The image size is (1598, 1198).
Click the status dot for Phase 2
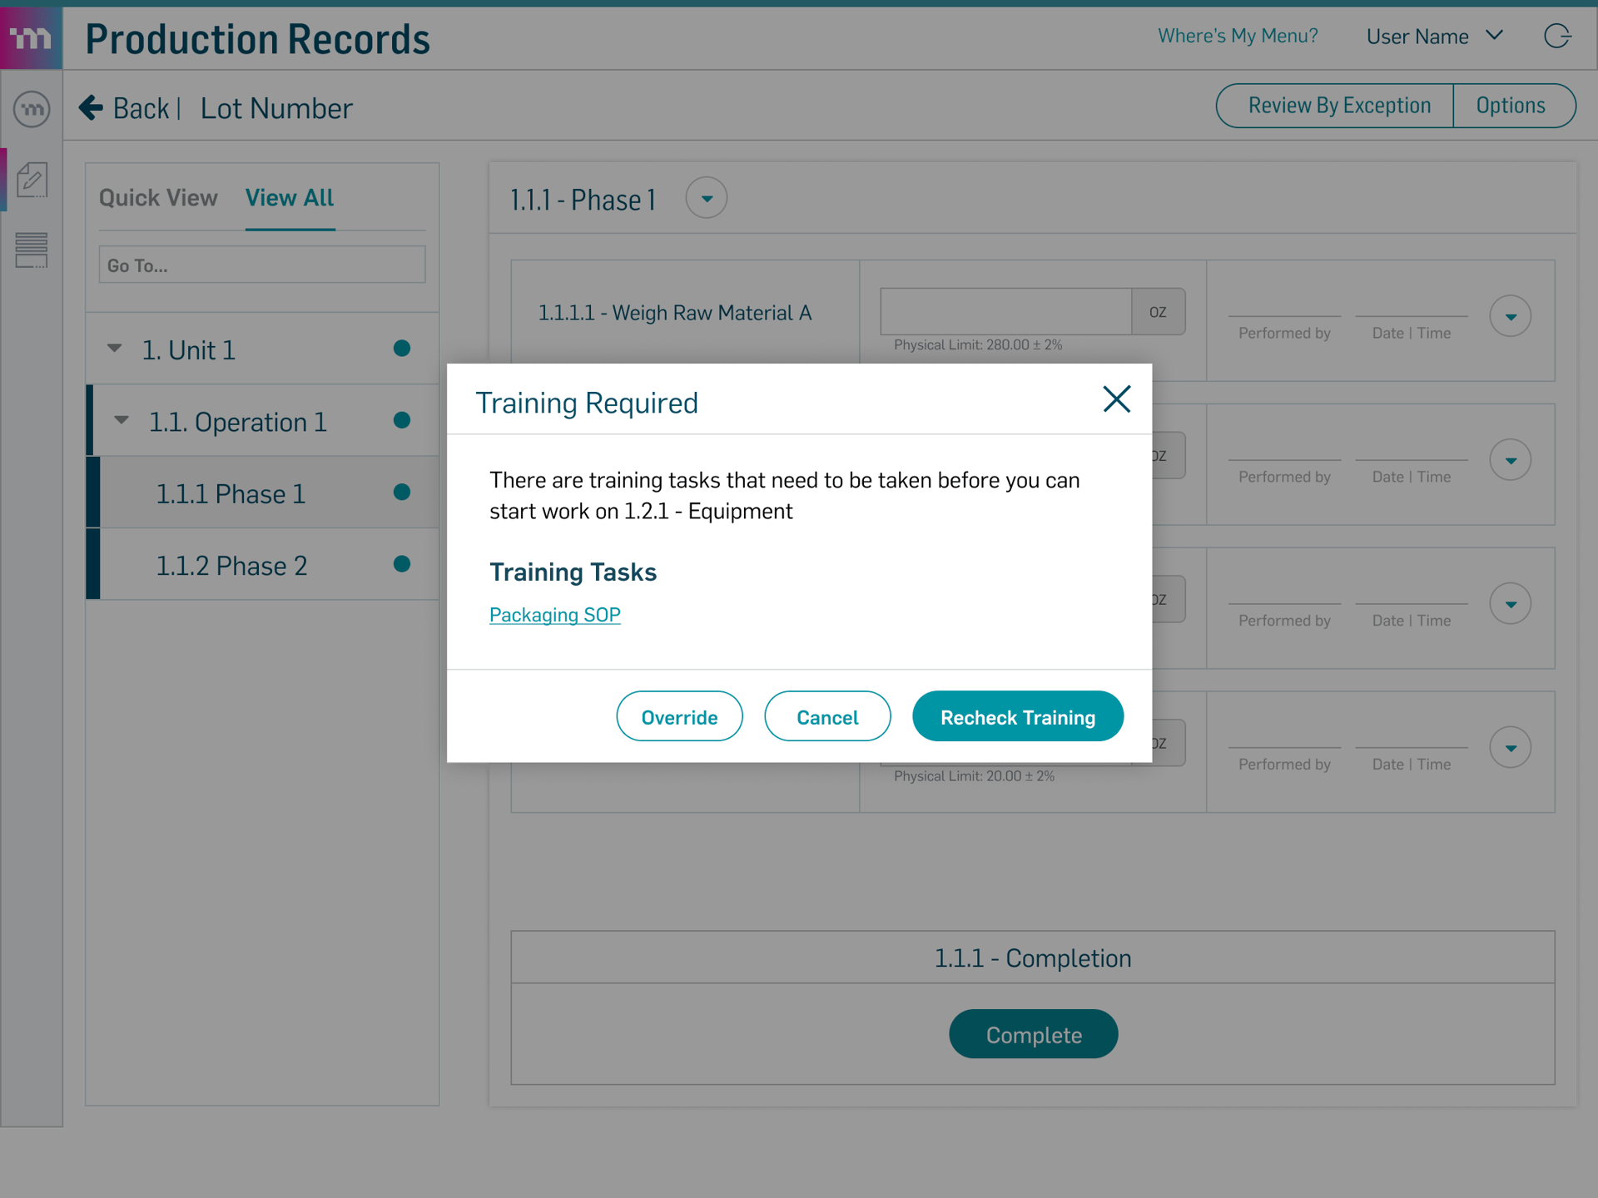click(x=405, y=564)
